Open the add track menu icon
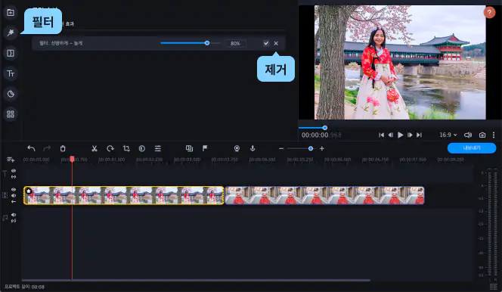The width and height of the screenshot is (502, 292). [11, 160]
